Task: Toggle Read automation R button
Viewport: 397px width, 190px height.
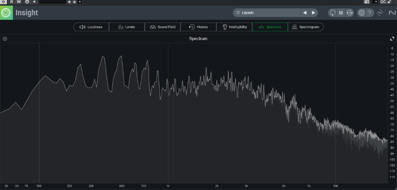Action: pos(12,2)
